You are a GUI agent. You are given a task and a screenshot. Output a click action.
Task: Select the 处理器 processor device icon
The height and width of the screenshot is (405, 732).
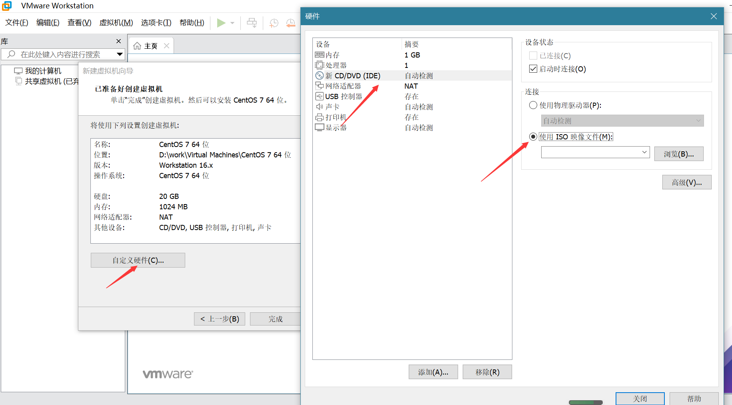(320, 65)
